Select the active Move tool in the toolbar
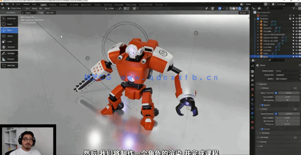301x155 pixels. coord(9,30)
